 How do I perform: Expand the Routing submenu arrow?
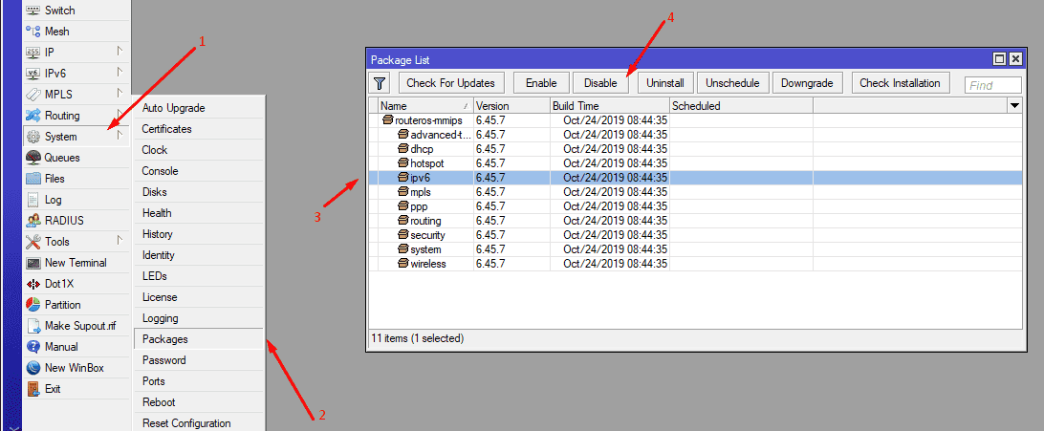pos(120,116)
